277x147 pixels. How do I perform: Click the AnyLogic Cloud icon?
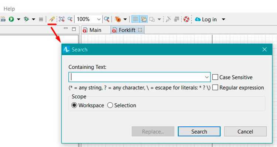pyautogui.click(x=198, y=19)
